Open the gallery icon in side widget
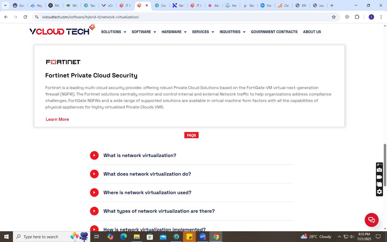The width and height of the screenshot is (387, 242). 379,184
